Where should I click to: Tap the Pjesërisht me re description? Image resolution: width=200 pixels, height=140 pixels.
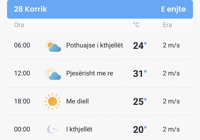click(90, 73)
